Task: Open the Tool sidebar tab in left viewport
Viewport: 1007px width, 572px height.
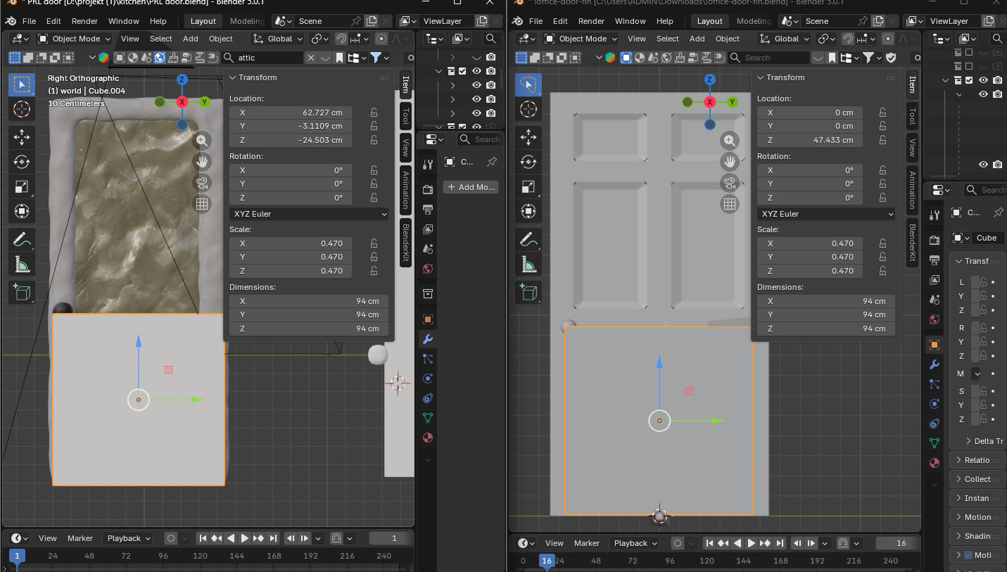Action: tap(406, 116)
